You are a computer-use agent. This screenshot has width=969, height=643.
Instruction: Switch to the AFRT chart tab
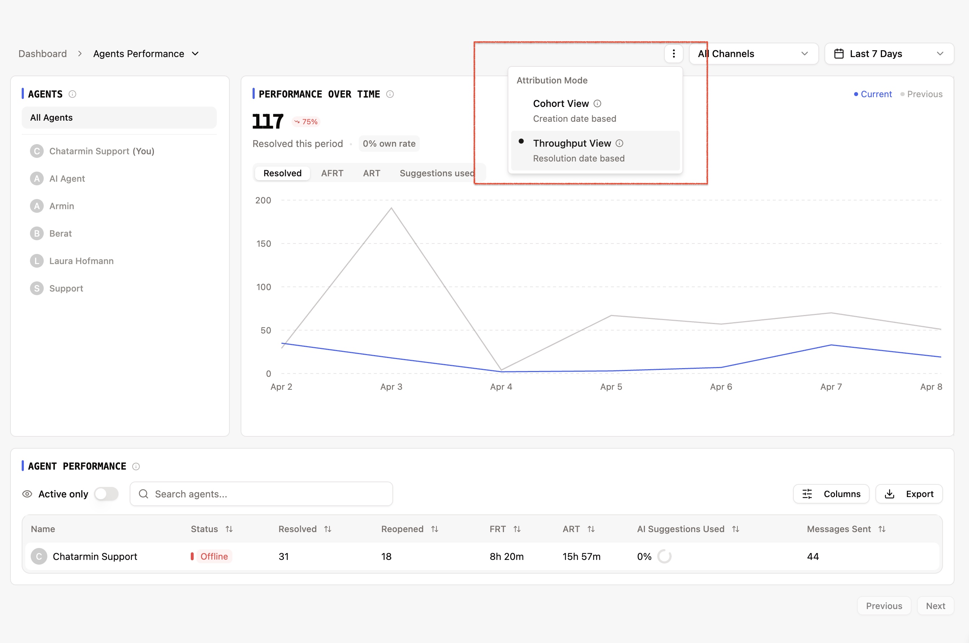332,173
